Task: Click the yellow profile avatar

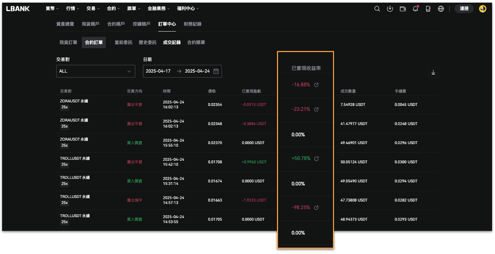Action: 482,9
